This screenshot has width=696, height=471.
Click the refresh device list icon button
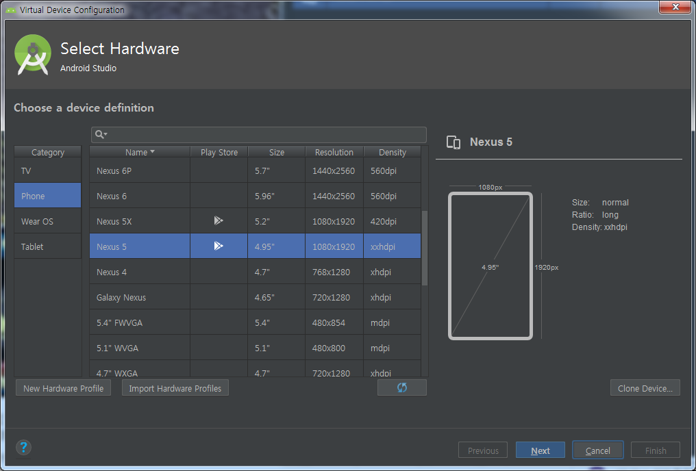[x=401, y=387]
